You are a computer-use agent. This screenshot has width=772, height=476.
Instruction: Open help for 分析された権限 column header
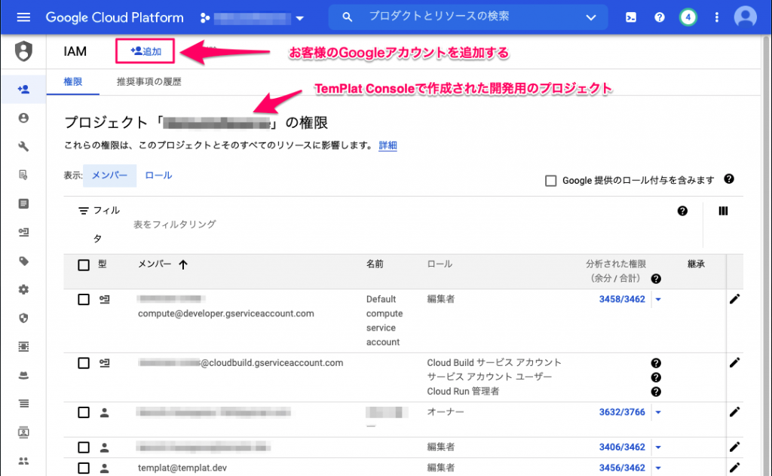[x=656, y=279]
